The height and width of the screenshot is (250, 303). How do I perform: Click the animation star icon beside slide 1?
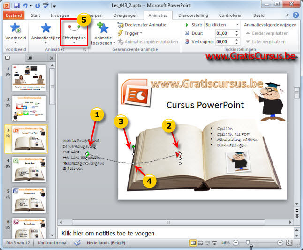[x=8, y=75]
